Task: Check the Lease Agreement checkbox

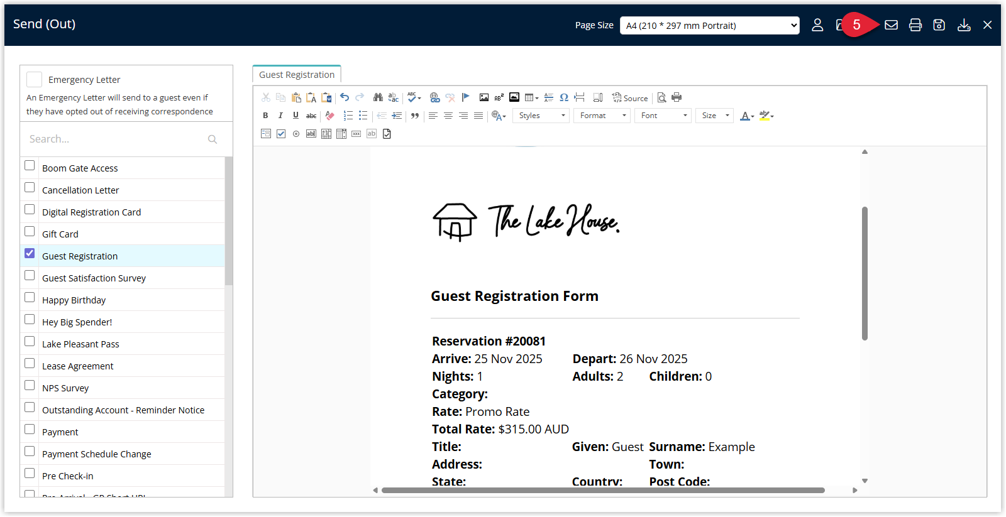Action: pos(30,364)
